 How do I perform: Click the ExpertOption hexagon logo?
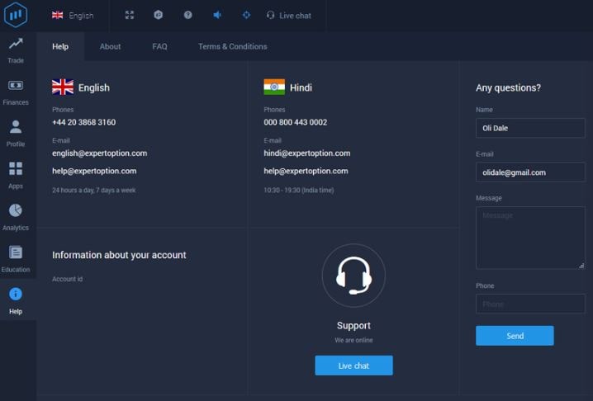click(16, 15)
